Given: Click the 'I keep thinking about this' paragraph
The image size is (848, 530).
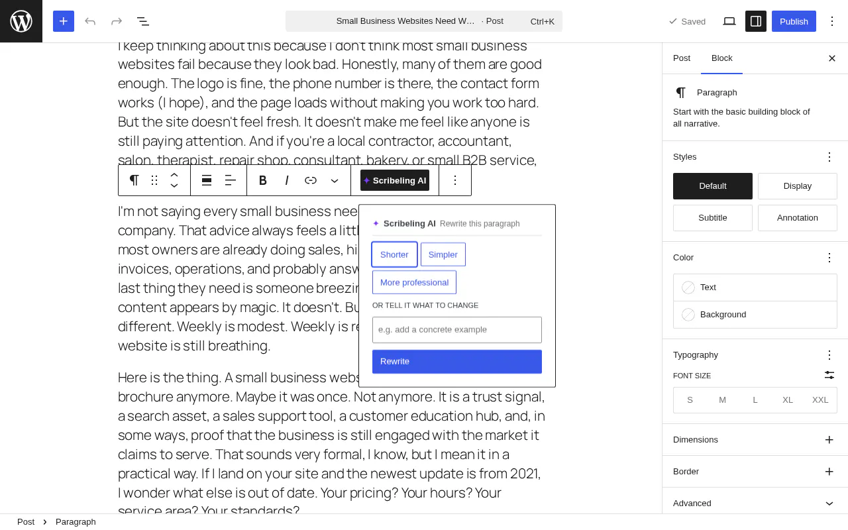Looking at the screenshot, I should tap(332, 103).
